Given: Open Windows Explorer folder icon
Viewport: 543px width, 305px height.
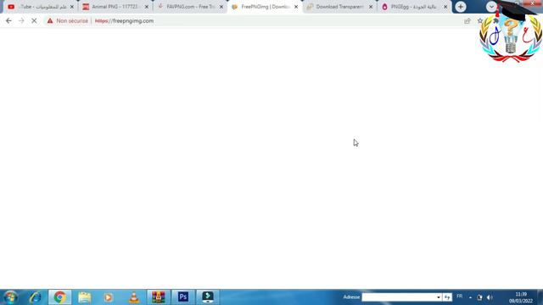Looking at the screenshot, I should (x=85, y=297).
